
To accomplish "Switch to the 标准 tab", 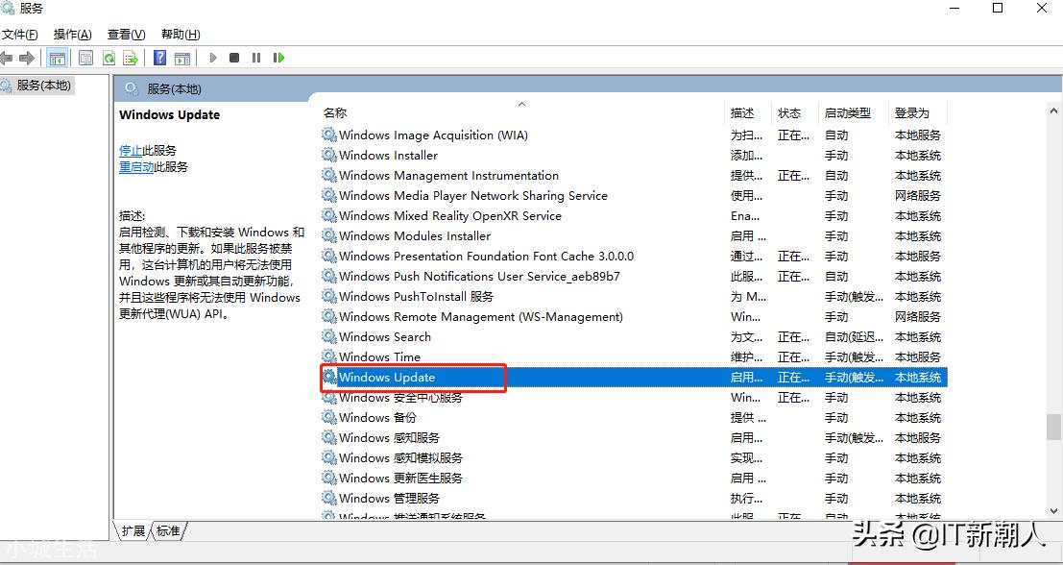I will tap(169, 531).
